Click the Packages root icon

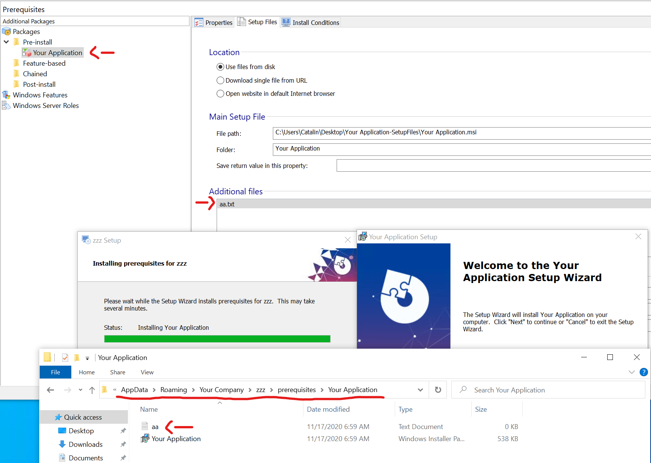pyautogui.click(x=6, y=32)
